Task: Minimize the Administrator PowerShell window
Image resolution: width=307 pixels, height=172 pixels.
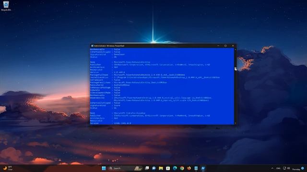Action: pyautogui.click(x=218, y=46)
